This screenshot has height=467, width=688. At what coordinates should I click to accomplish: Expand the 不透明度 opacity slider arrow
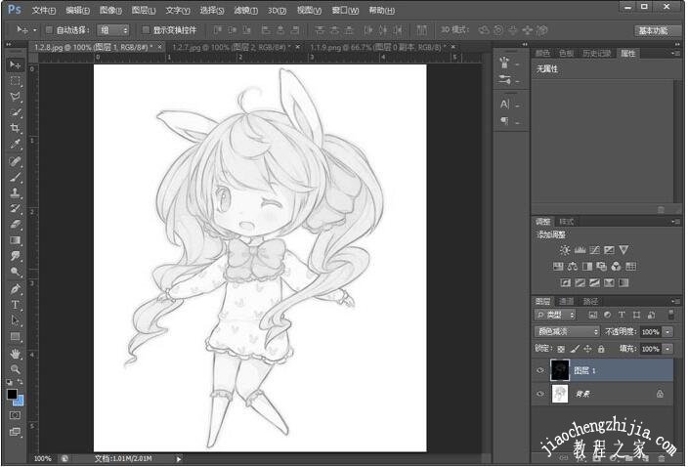[x=667, y=332]
